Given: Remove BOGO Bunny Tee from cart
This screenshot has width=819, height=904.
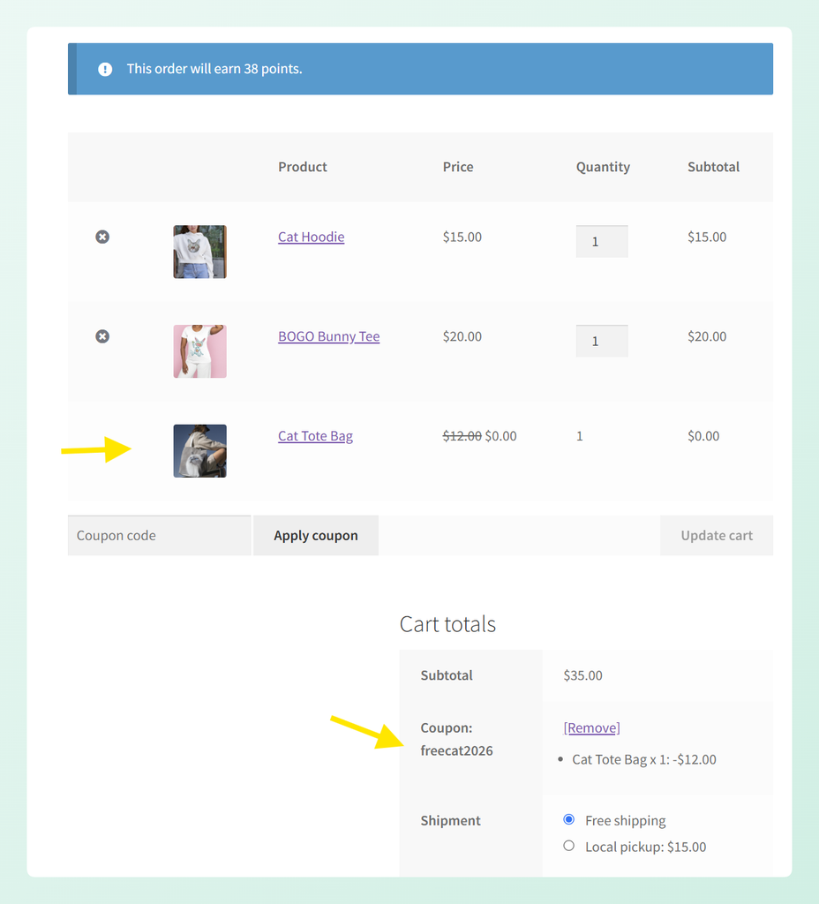Looking at the screenshot, I should (102, 336).
